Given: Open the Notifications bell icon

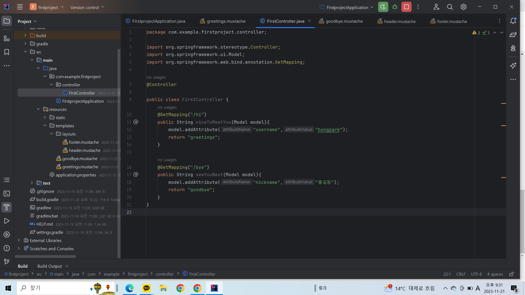Looking at the screenshot, I should pos(513,21).
